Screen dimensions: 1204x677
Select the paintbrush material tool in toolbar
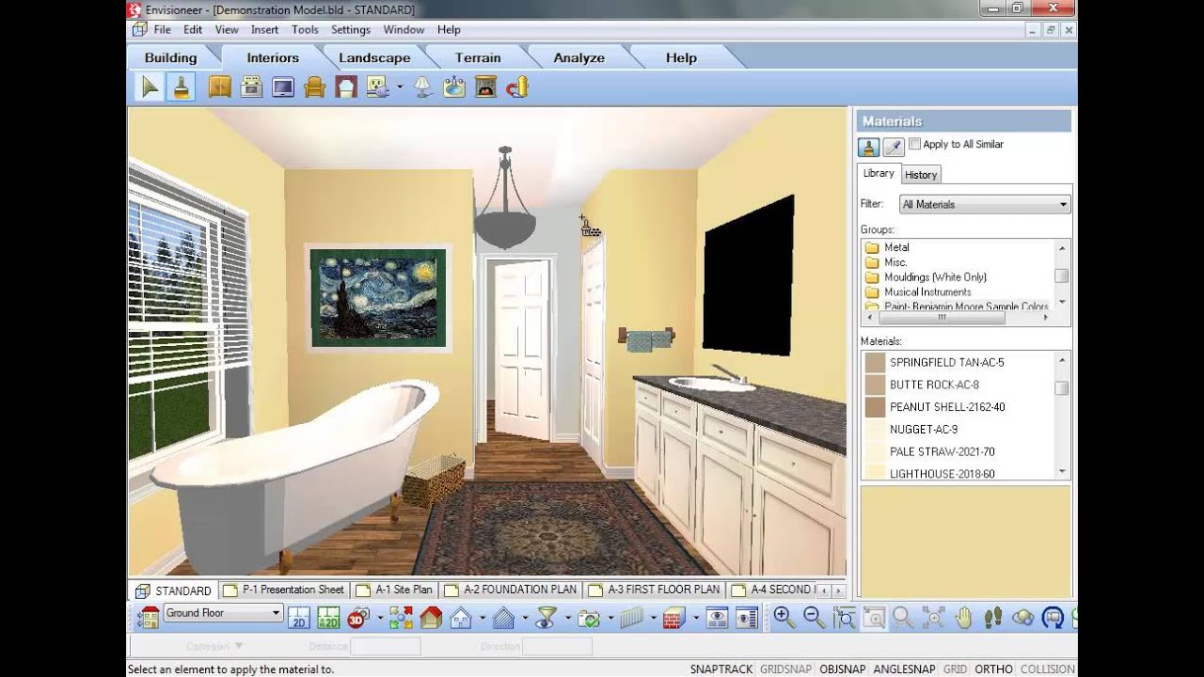[x=182, y=87]
